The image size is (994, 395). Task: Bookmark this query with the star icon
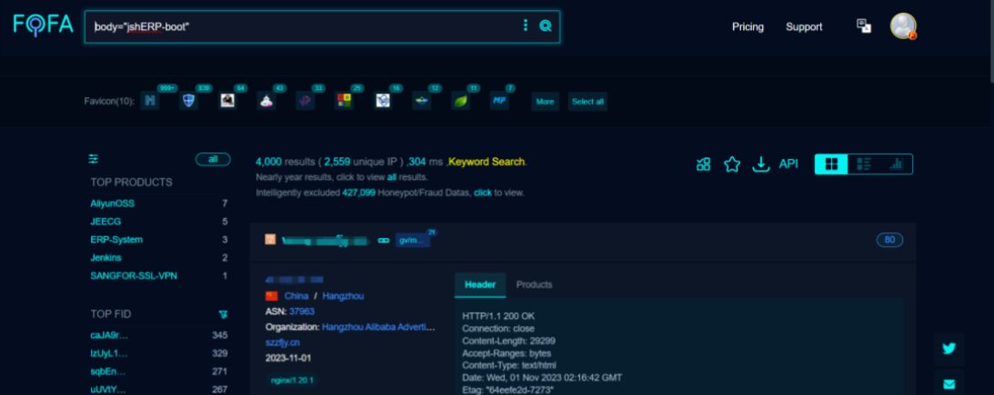(x=732, y=164)
